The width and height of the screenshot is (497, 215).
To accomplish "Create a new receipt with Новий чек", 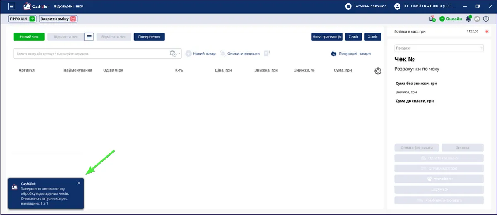I will pos(29,37).
